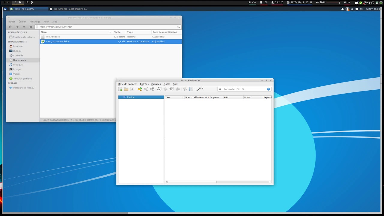This screenshot has width=384, height=216.
Task: Click the KeePassXC horizontal scrollbar
Action: pos(192,182)
